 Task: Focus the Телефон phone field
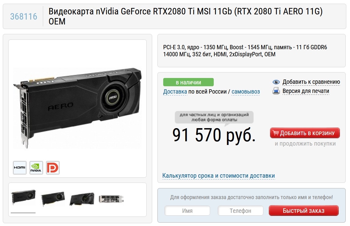(x=240, y=211)
